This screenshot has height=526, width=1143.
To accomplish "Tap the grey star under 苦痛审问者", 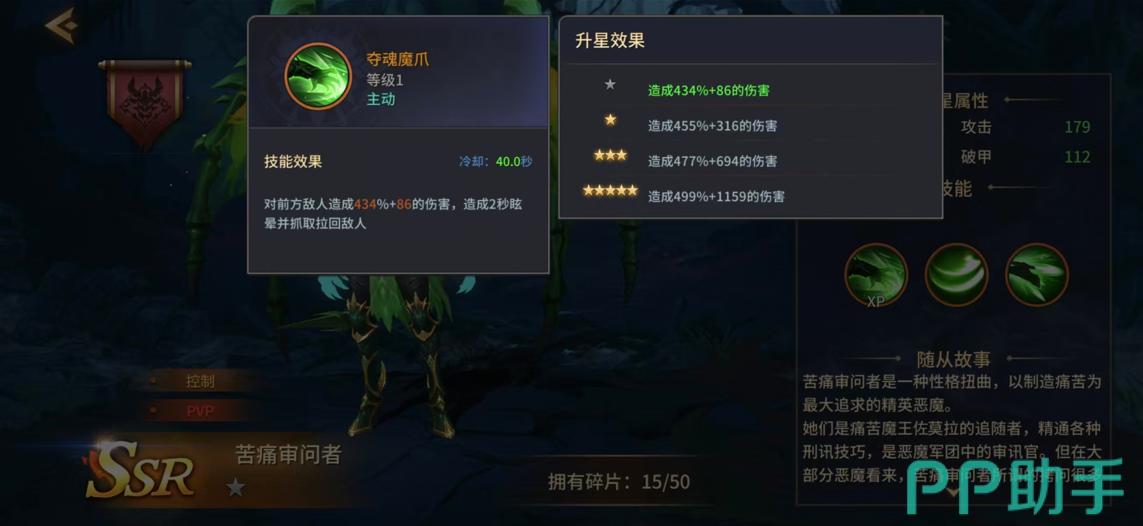I will [x=235, y=487].
